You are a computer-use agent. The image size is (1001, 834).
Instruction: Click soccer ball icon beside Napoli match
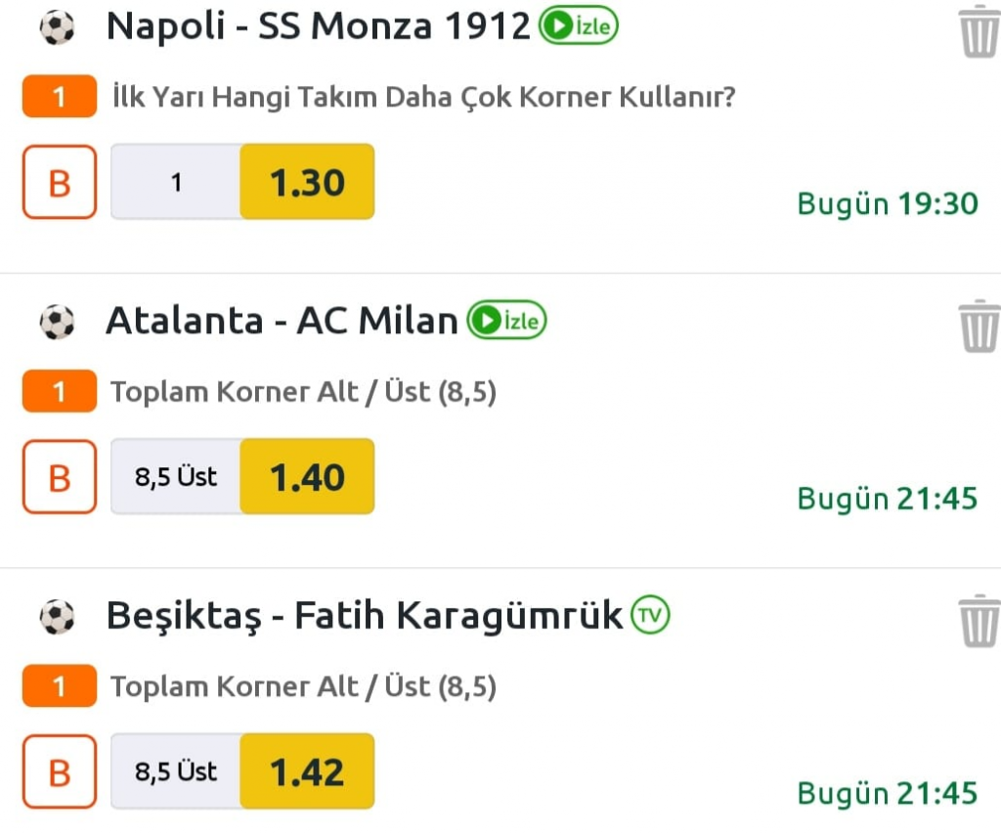point(57,27)
